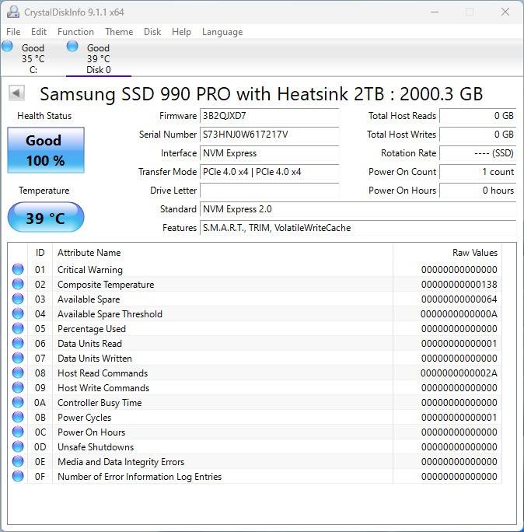Image resolution: width=524 pixels, height=532 pixels.
Task: Click the blue orb beside Available Spare Threshold
Action: point(18,314)
